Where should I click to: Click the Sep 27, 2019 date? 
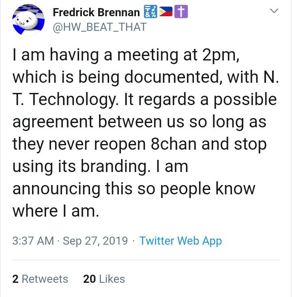point(96,241)
